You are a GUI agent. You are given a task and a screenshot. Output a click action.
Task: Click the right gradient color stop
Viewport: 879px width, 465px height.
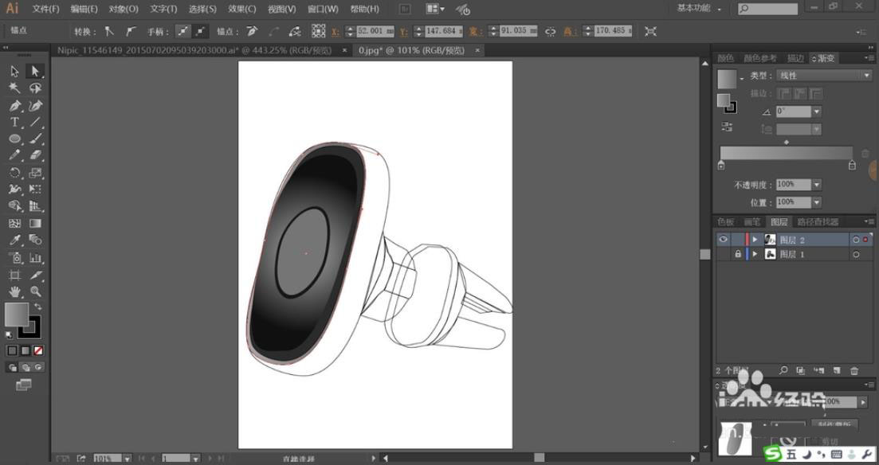[x=852, y=166]
